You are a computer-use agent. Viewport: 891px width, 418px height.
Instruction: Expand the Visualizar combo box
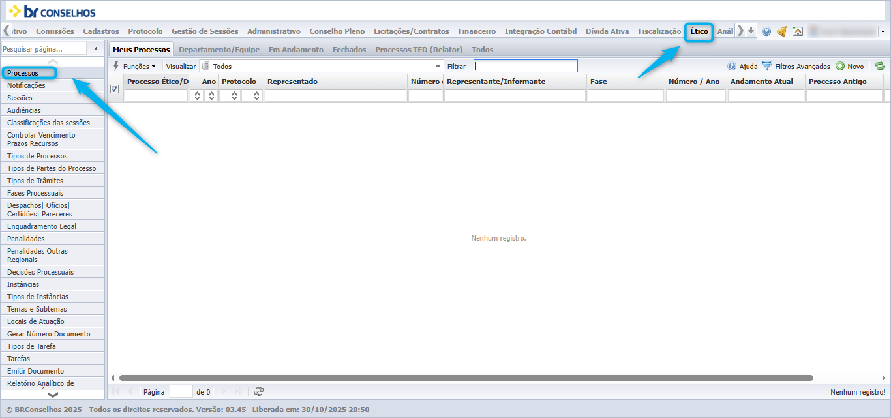click(x=439, y=66)
